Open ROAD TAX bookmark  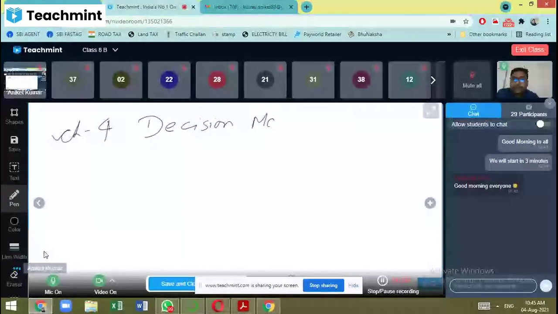pos(105,34)
